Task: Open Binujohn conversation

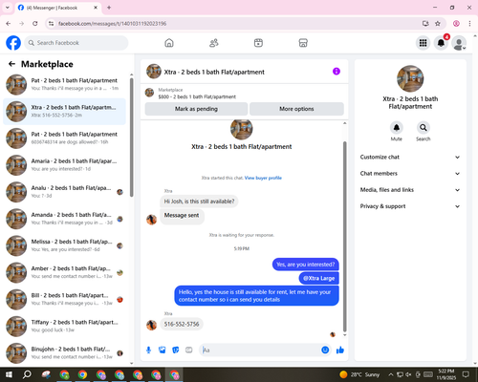Action: 64,353
